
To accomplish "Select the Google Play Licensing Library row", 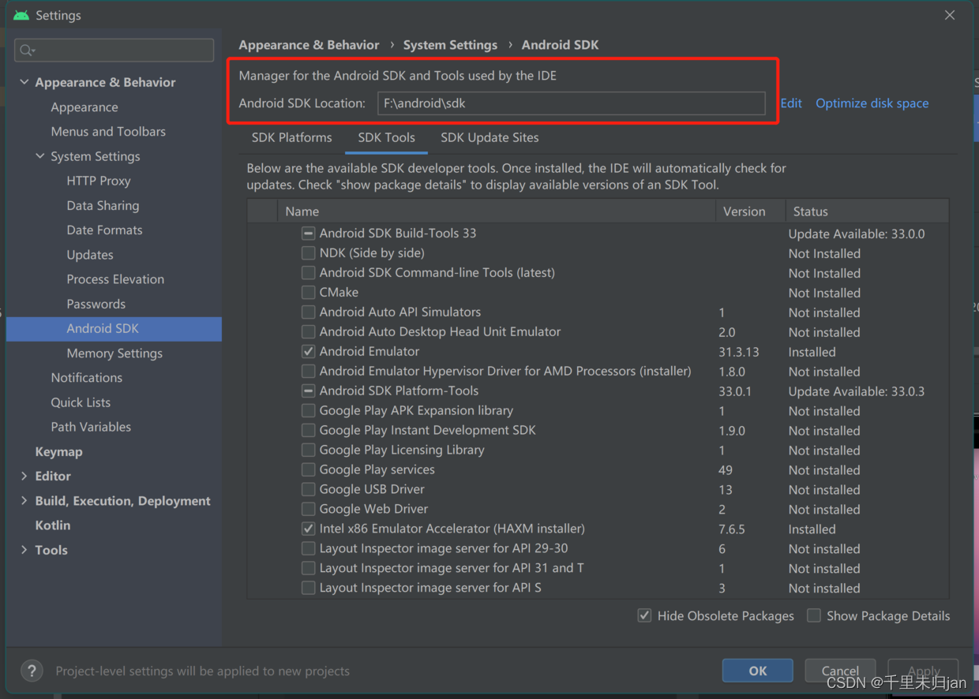I will (x=598, y=450).
